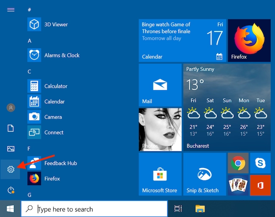275x217 pixels.
Task: Click the Windows Start button
Action: (x=10, y=209)
